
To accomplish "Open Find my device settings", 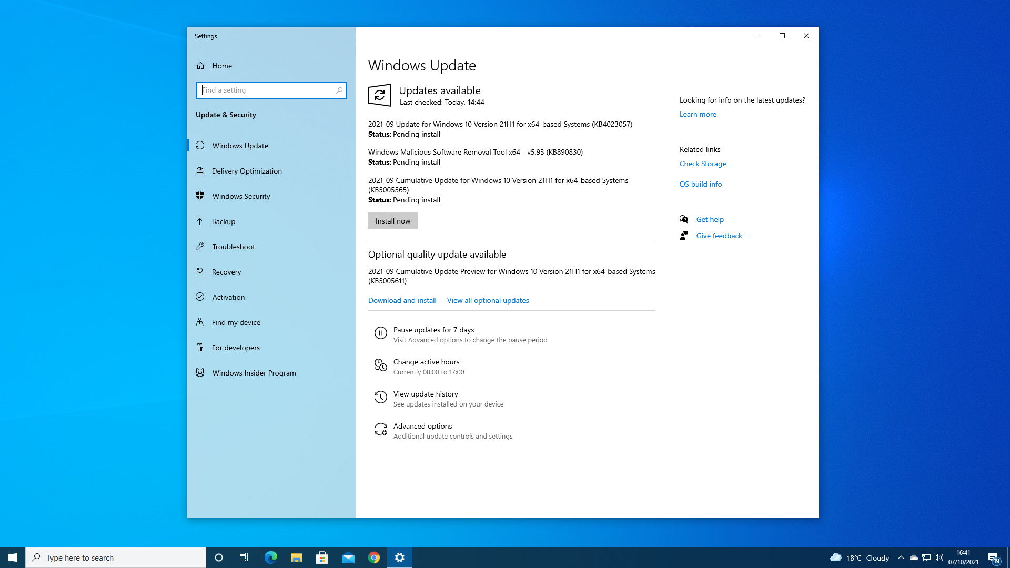I will click(x=236, y=322).
